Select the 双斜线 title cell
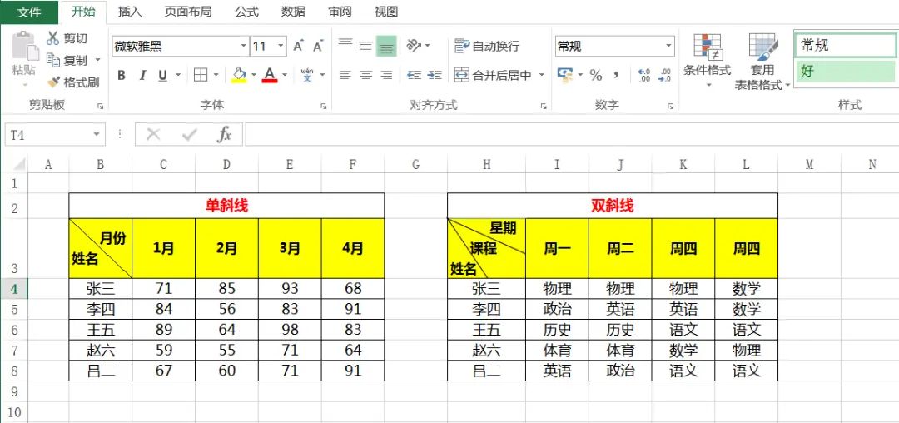 (613, 206)
